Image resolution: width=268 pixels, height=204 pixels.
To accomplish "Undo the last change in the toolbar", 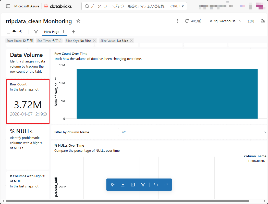I will [x=155, y=185].
